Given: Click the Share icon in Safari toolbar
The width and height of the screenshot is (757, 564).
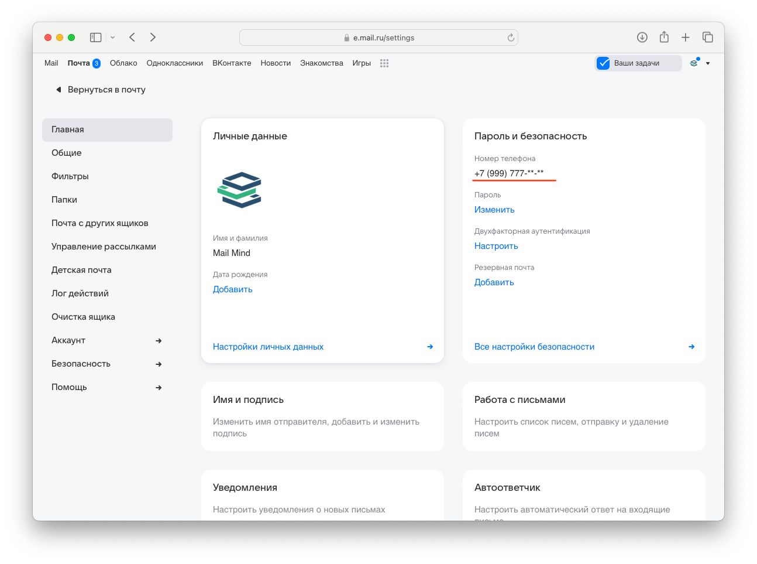Looking at the screenshot, I should [664, 37].
